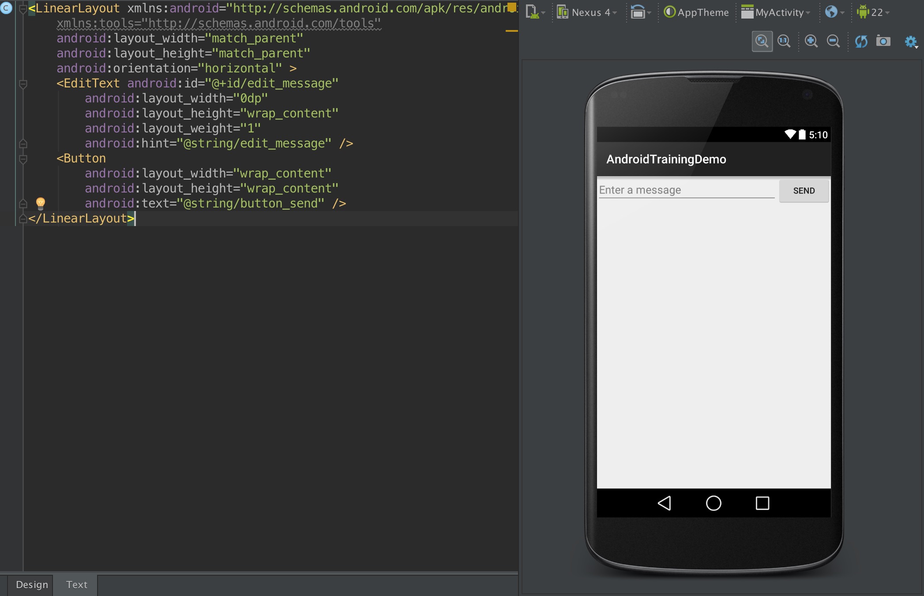Click the Home circle button in preview

(714, 503)
